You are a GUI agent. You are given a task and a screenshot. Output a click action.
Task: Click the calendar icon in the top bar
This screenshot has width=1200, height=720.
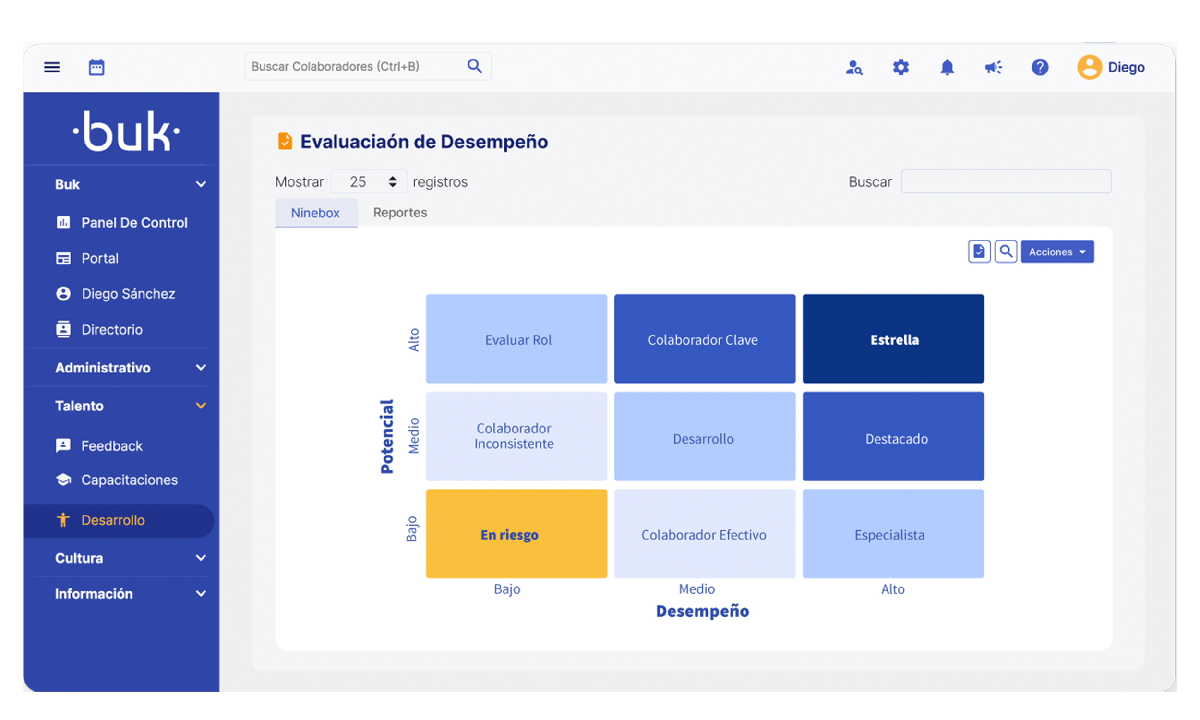pos(96,67)
